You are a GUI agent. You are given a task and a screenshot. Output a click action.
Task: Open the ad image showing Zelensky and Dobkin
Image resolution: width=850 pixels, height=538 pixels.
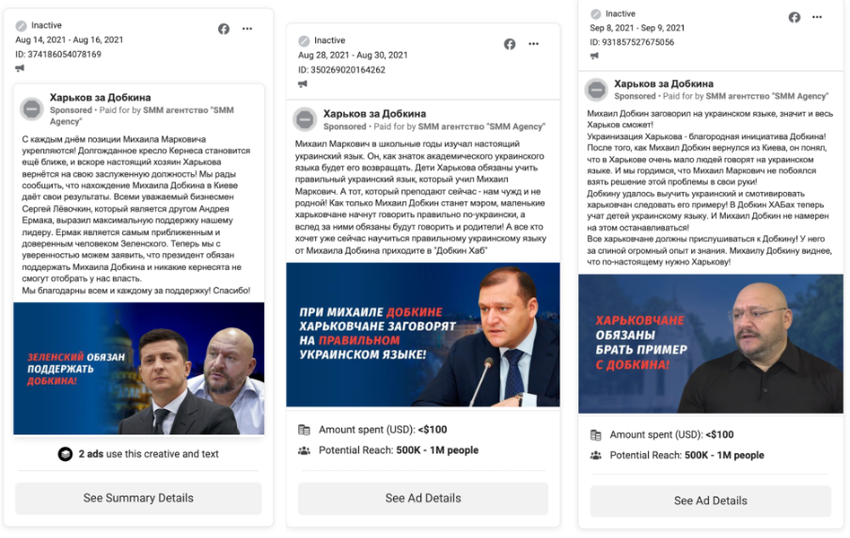pyautogui.click(x=139, y=368)
